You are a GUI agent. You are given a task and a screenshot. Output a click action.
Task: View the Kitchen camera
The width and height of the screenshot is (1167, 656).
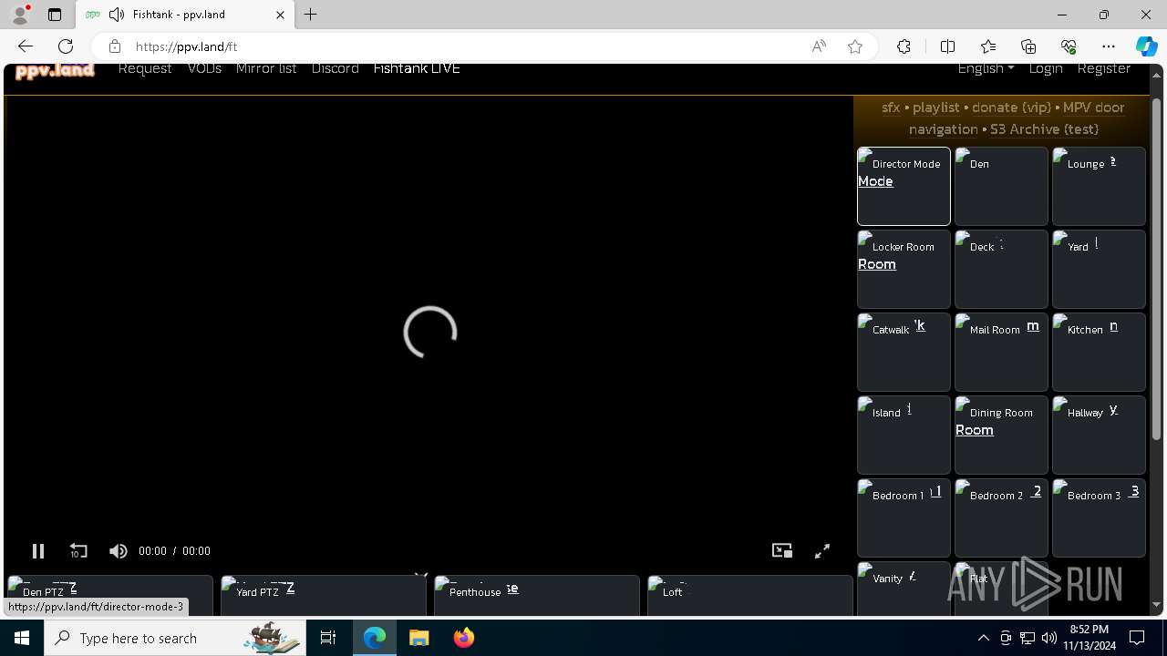pyautogui.click(x=1099, y=352)
